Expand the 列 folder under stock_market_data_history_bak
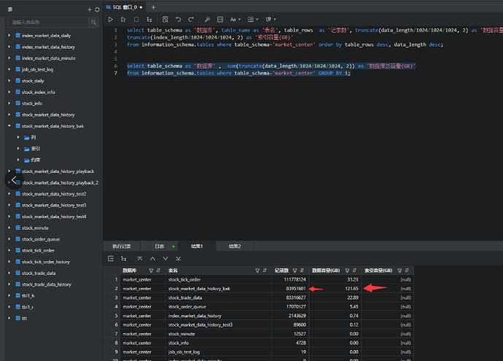 click(18, 137)
